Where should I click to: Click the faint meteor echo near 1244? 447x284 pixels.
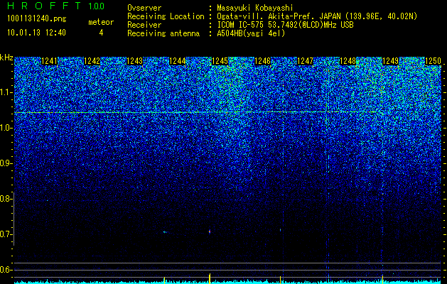coord(164,232)
